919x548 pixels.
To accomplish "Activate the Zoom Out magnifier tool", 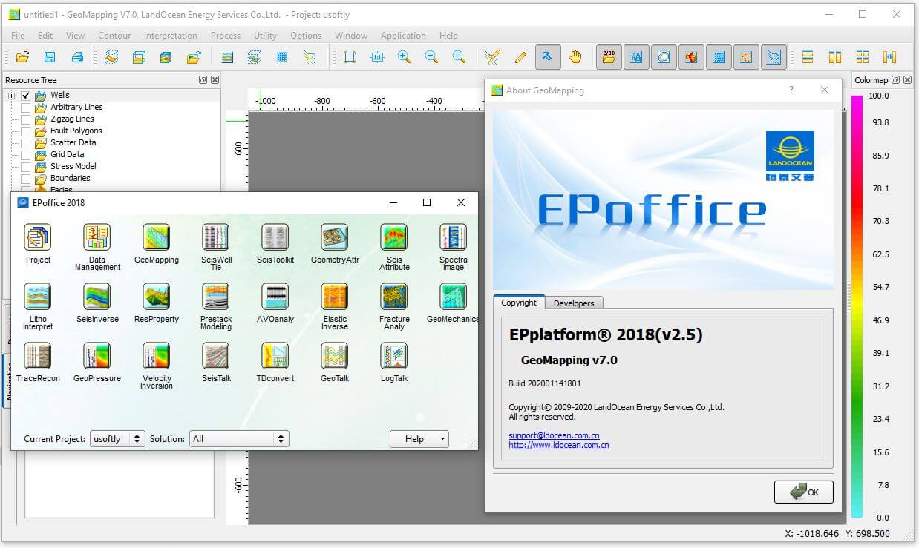I will pos(432,57).
